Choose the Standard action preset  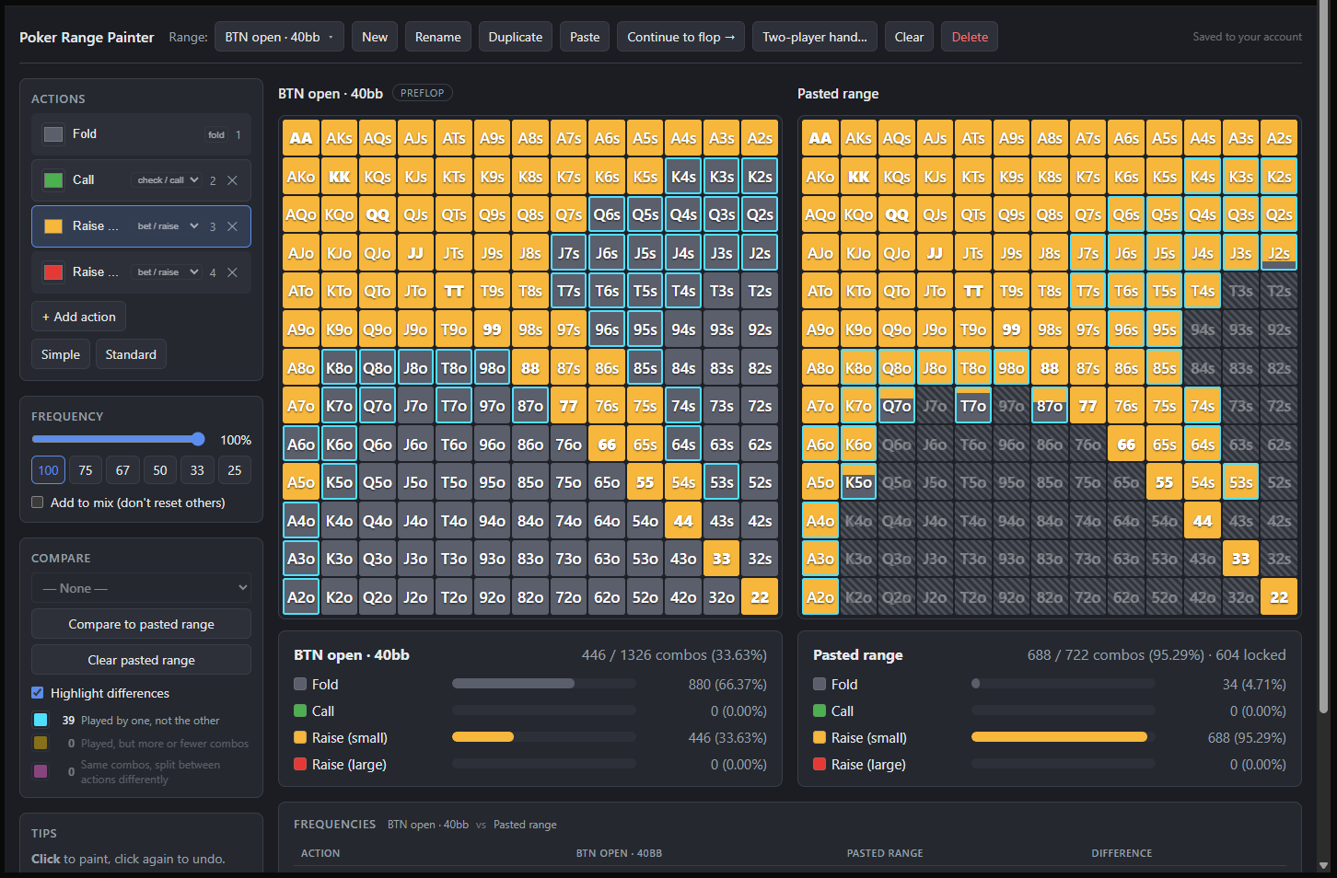pos(131,354)
